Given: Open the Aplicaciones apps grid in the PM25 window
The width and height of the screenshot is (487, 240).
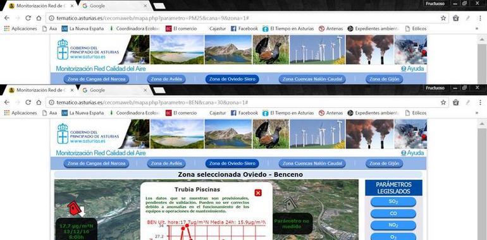Looking at the screenshot, I should (20, 28).
